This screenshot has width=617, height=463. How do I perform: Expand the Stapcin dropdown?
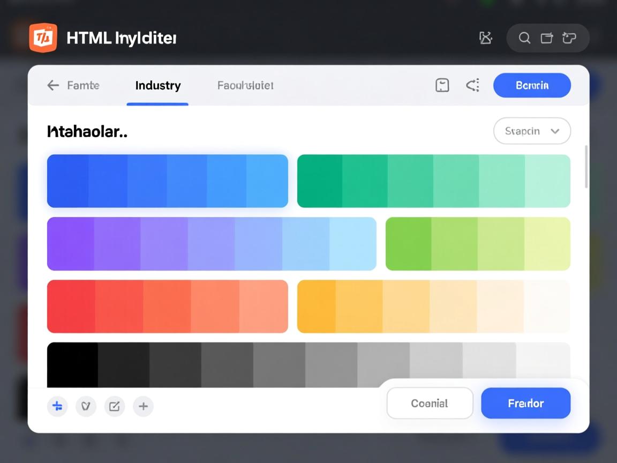tap(532, 131)
